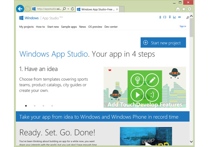This screenshot has height=147, width=209.
Task: Open a new blank browser tab
Action: 122,9
